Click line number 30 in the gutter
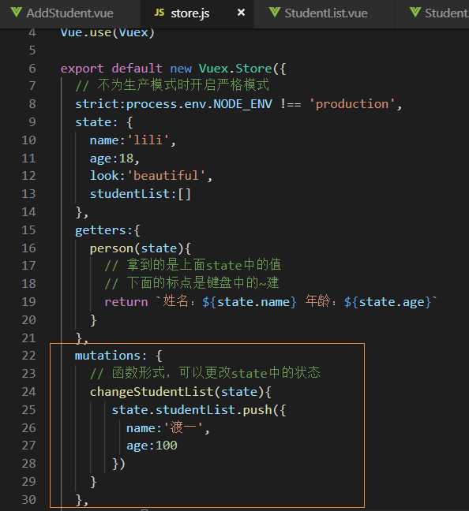Viewport: 469px width, 511px height. (28, 499)
